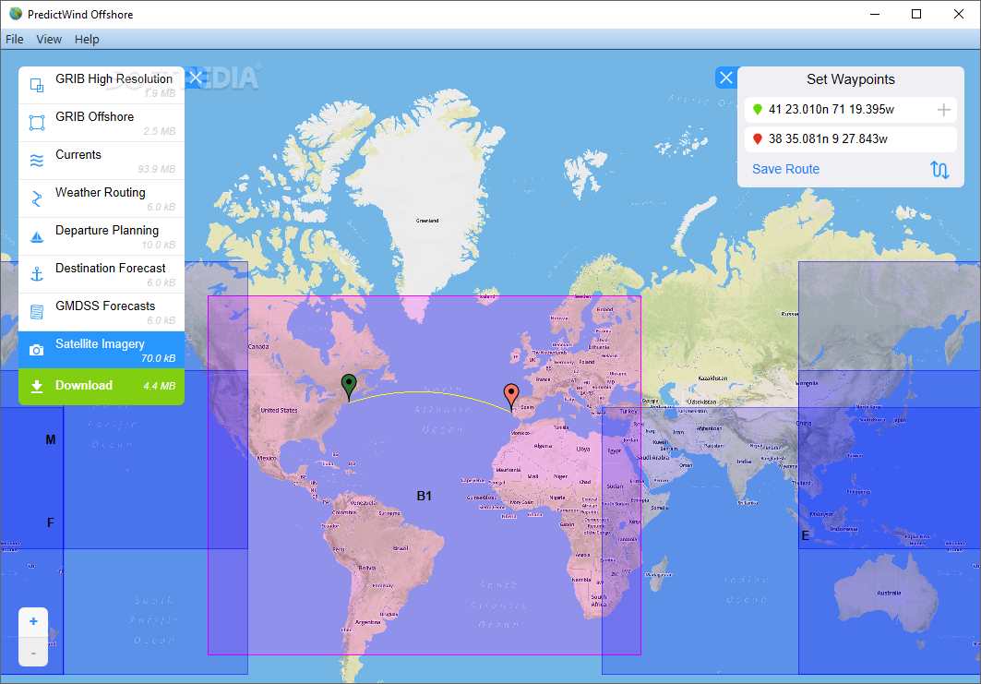This screenshot has height=684, width=981.
Task: Click the download arrow icon
Action: [37, 386]
